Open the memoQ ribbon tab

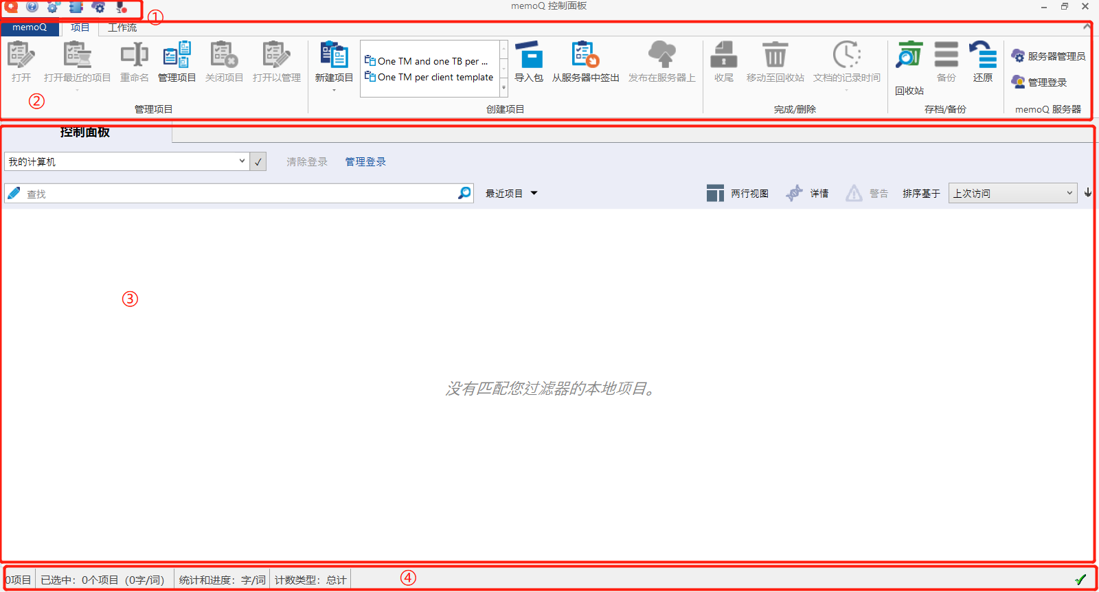tap(30, 28)
